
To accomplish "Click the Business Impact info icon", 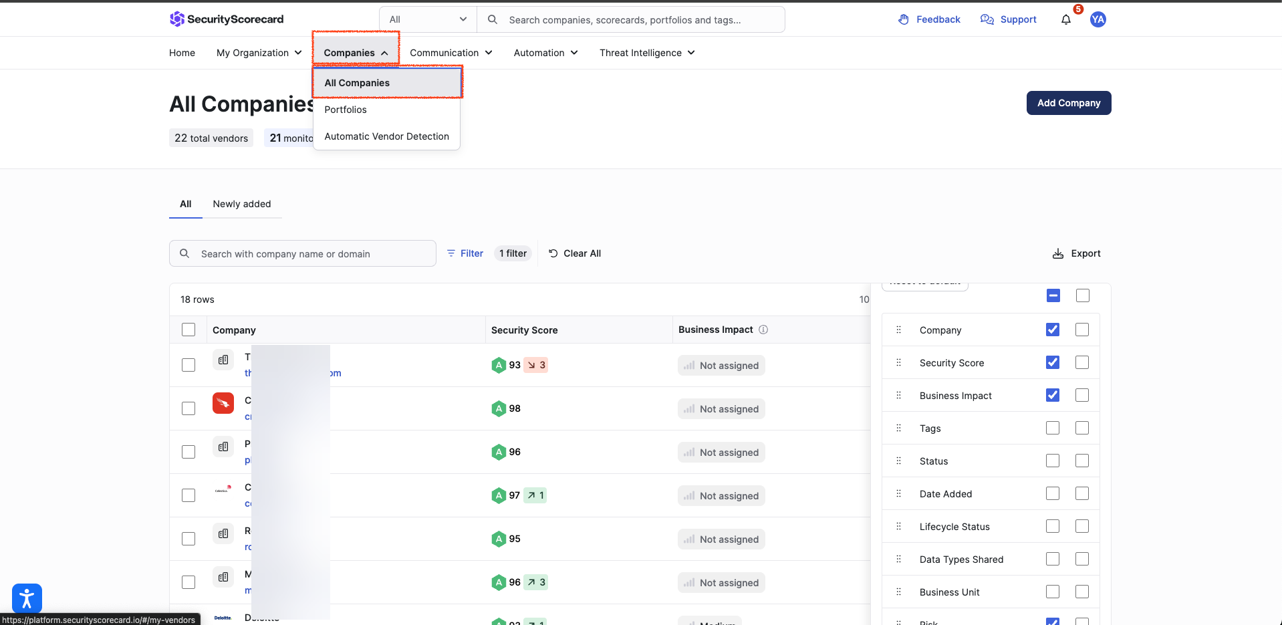I will coord(763,330).
